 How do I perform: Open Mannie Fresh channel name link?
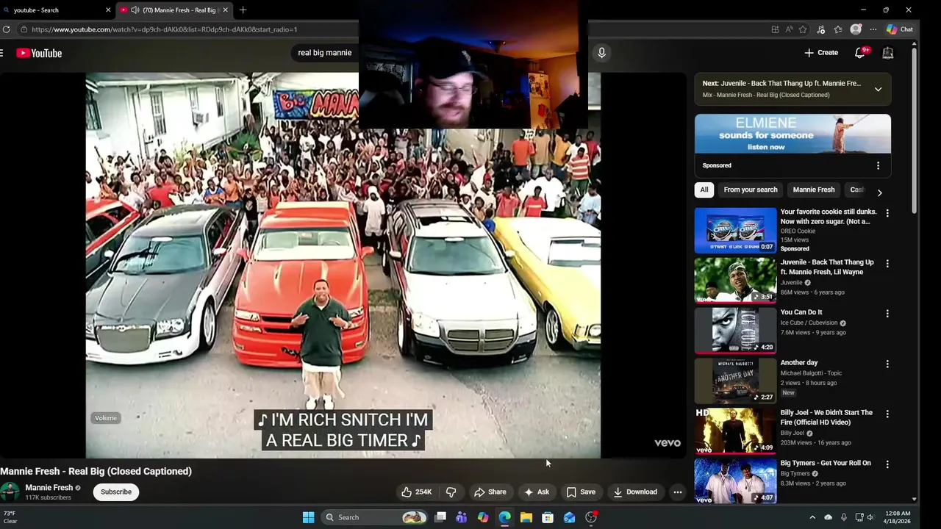click(x=49, y=487)
